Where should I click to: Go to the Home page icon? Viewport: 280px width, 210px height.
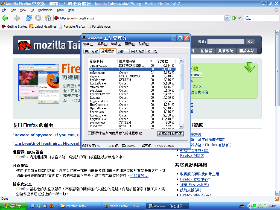[48, 18]
